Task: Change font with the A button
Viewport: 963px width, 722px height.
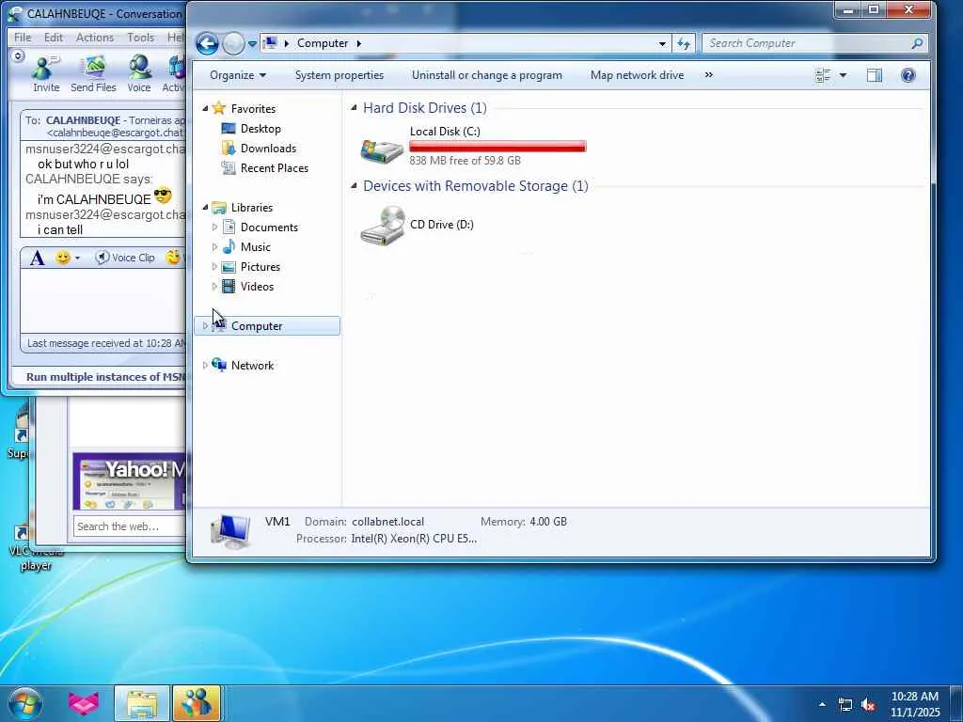Action: 38,258
